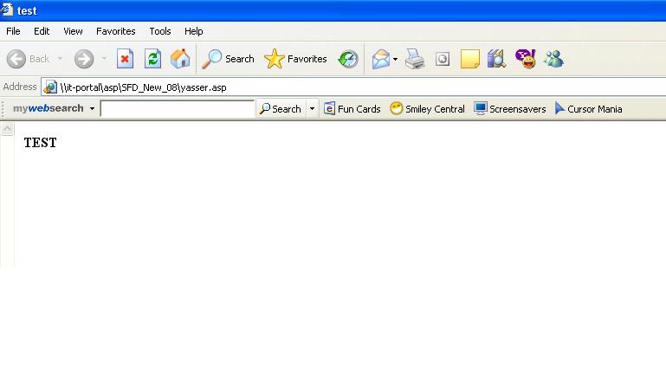Image resolution: width=666 pixels, height=374 pixels.
Task: Open the dropdown next to mywebsearch Search
Action: (313, 109)
